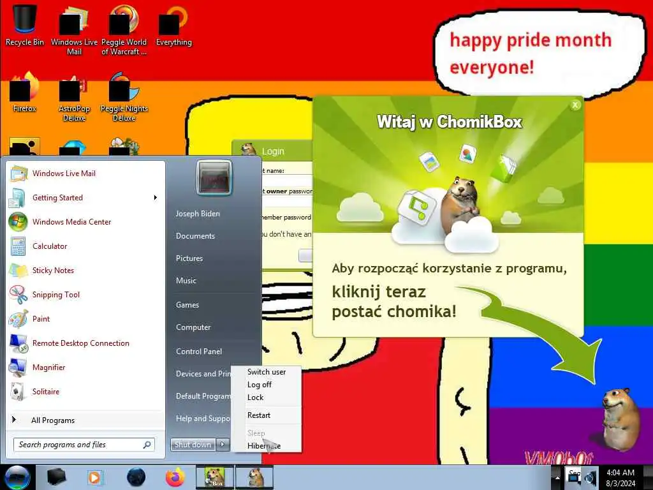Click the Login window title area
The width and height of the screenshot is (653, 490).
coord(272,151)
